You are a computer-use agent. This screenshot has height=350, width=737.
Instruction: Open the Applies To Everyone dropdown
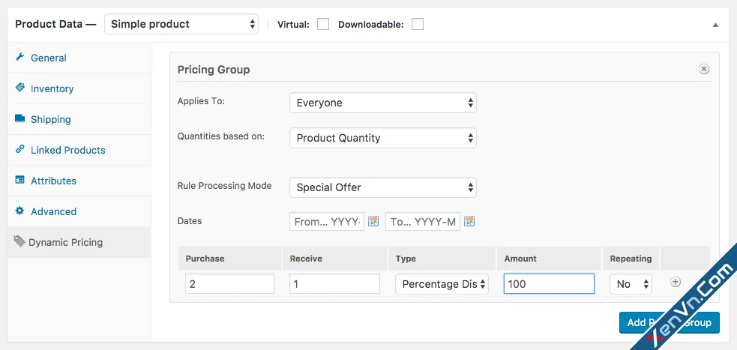[383, 103]
